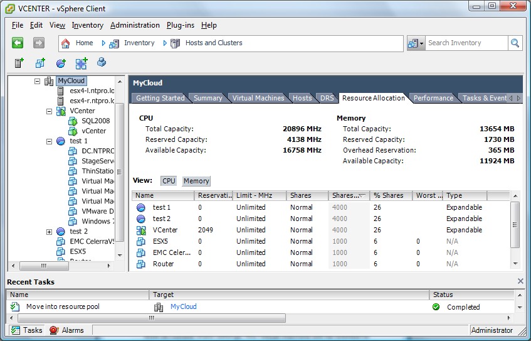Select EMC CelerraVS in the inventory tree
This screenshot has width=531, height=341.
tap(92, 242)
